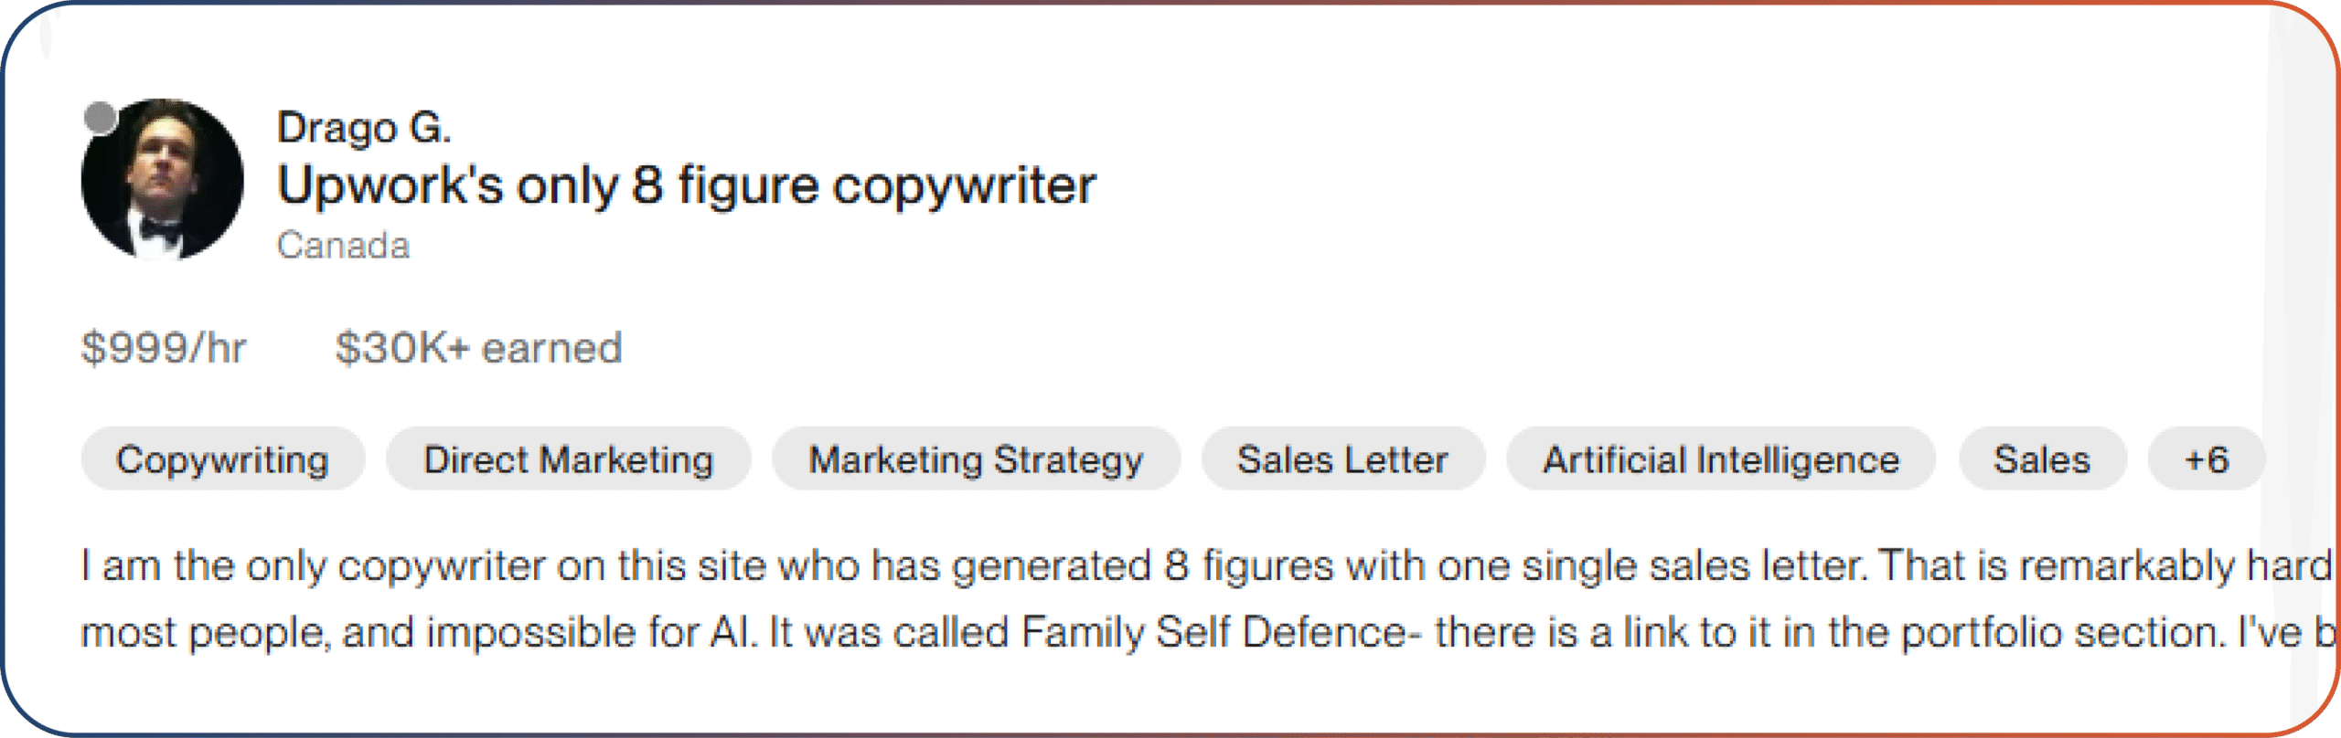Click the Sales skill tag
The width and height of the screenshot is (2341, 738).
[x=2041, y=459]
